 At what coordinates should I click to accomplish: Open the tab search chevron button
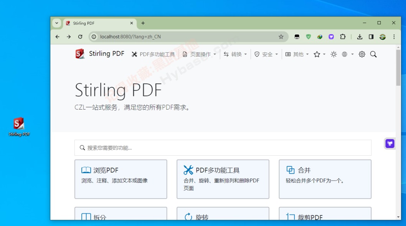(x=57, y=23)
